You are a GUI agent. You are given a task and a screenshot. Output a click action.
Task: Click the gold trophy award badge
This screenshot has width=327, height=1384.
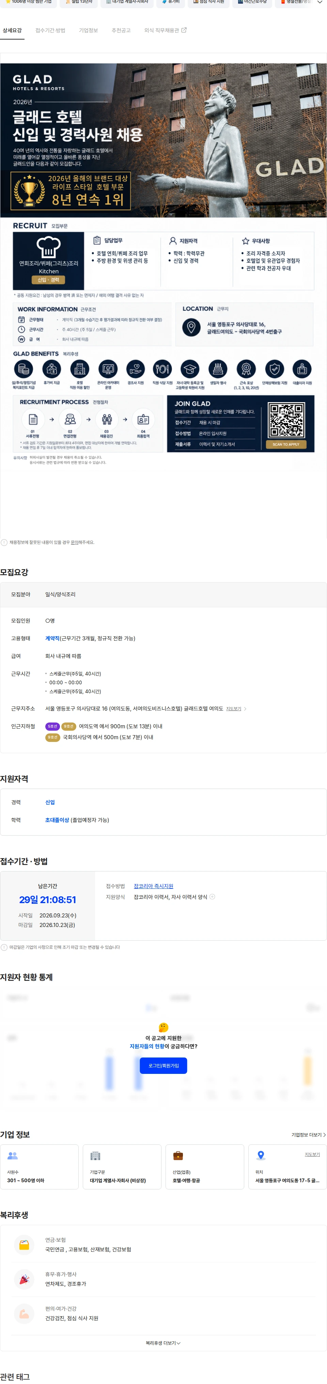pyautogui.click(x=29, y=191)
